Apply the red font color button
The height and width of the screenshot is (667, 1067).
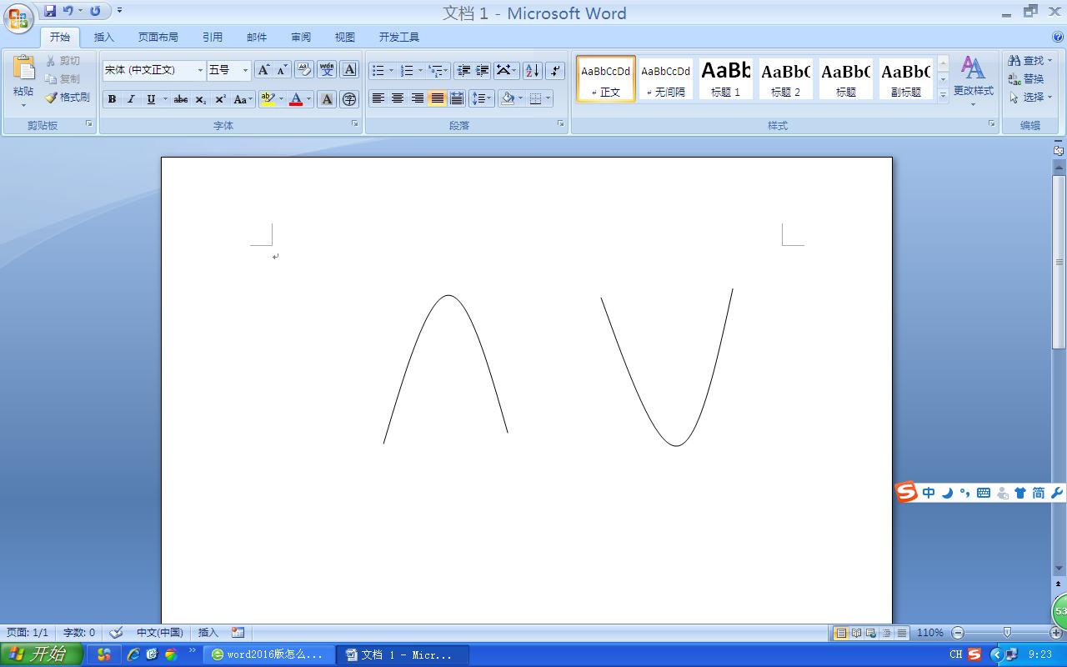click(x=296, y=99)
